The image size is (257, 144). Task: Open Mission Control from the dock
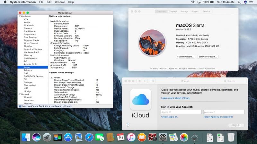[x=58, y=137]
